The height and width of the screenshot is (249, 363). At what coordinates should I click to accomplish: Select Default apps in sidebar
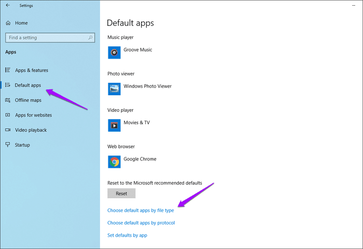(x=28, y=85)
